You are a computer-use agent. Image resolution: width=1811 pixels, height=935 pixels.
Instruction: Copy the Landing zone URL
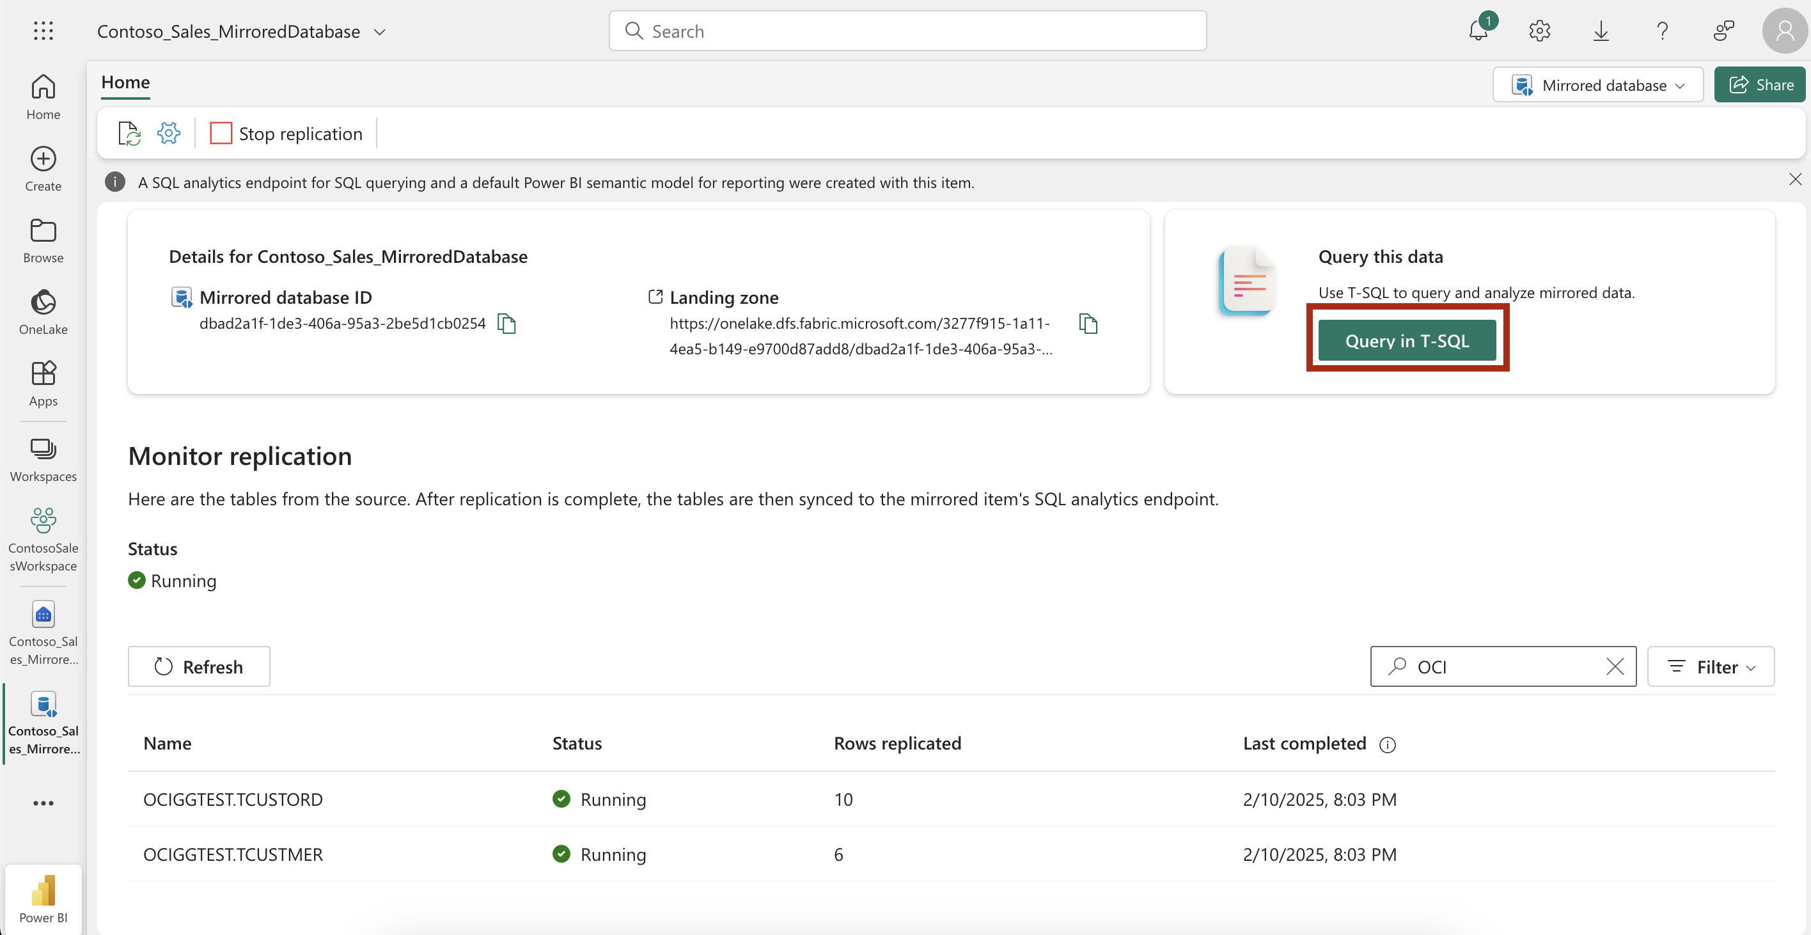click(x=1088, y=323)
